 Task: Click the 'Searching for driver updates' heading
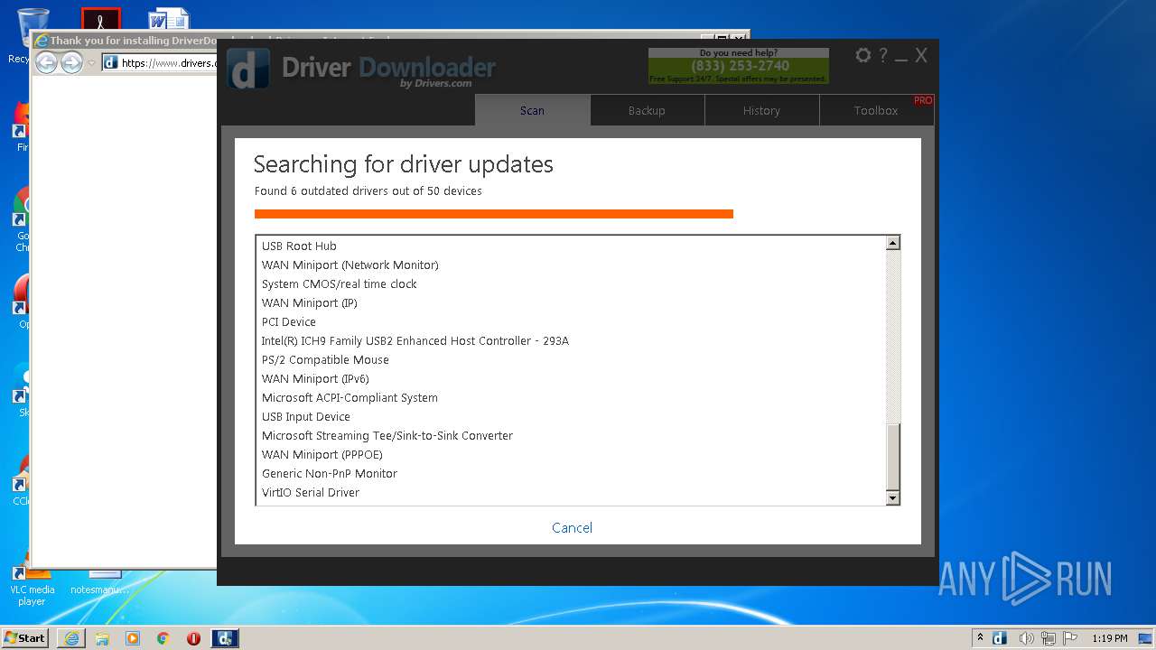[403, 164]
